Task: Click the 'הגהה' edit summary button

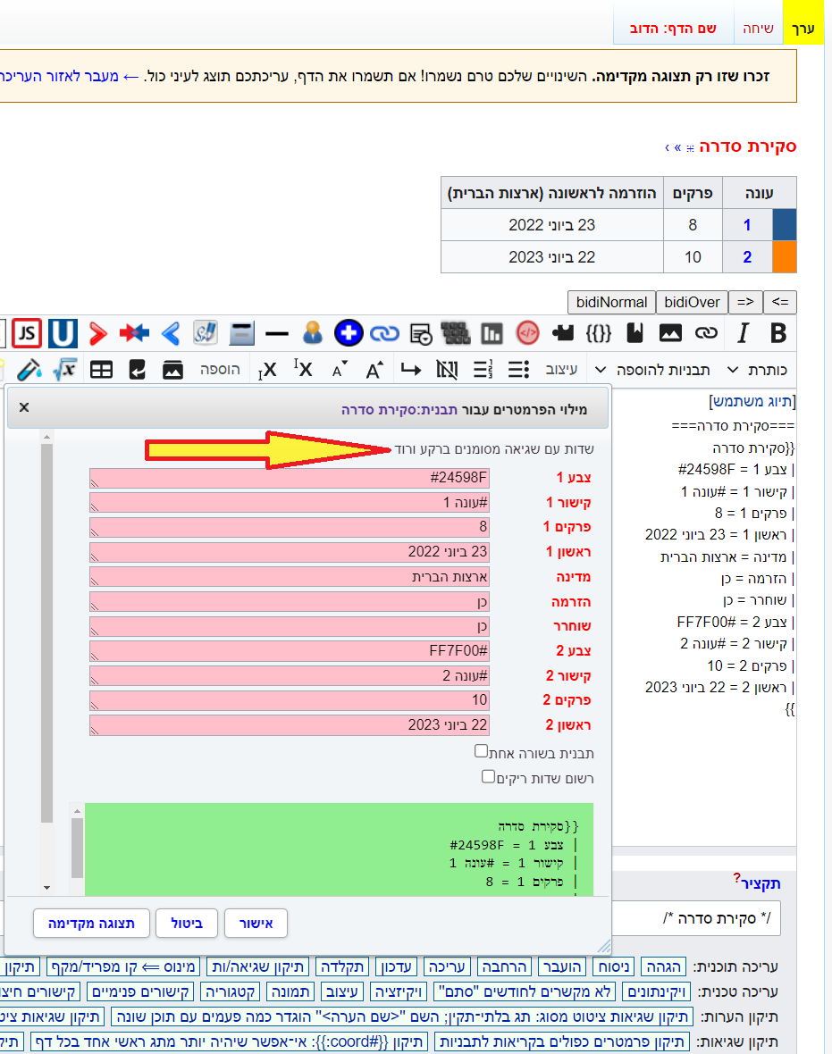Action: click(x=664, y=966)
